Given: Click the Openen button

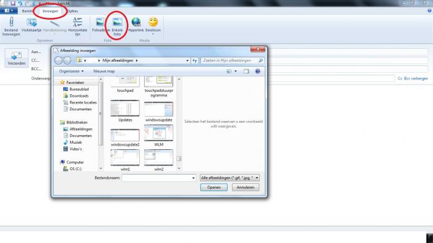Looking at the screenshot, I should [214, 187].
